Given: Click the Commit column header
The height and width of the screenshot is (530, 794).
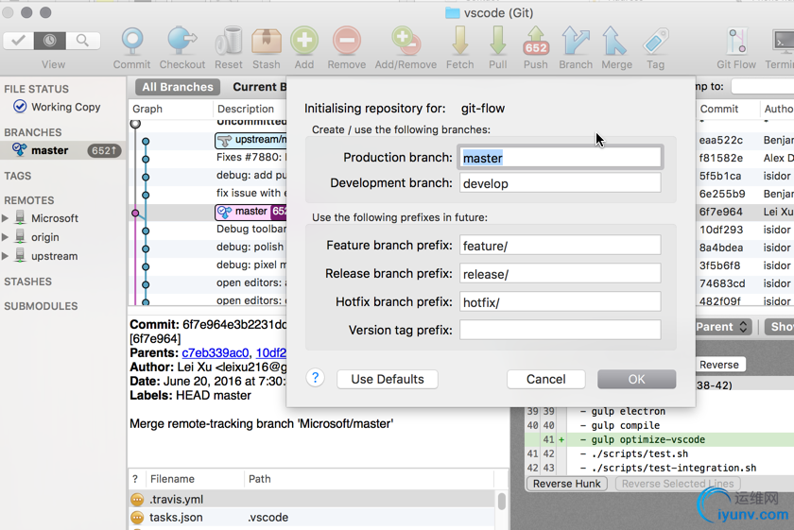Looking at the screenshot, I should (719, 109).
